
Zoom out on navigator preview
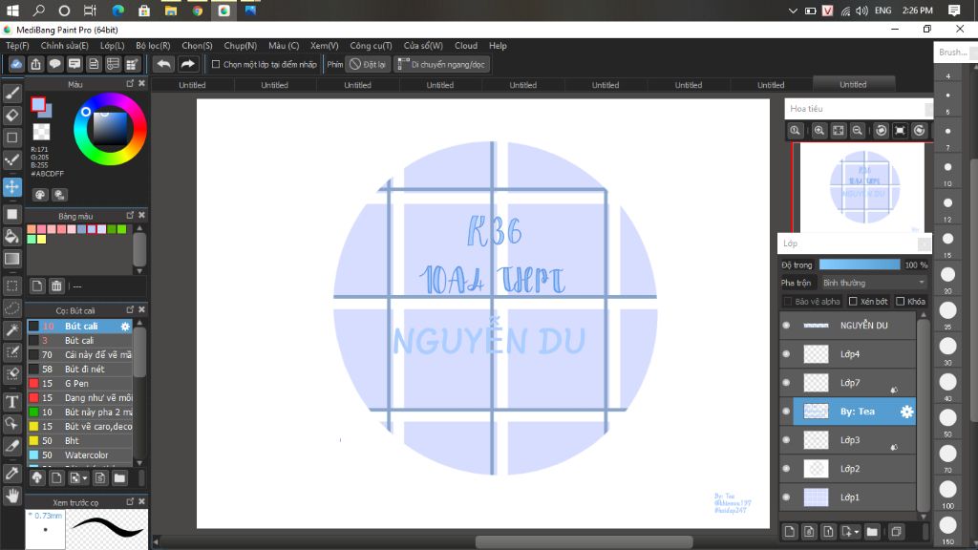858,130
